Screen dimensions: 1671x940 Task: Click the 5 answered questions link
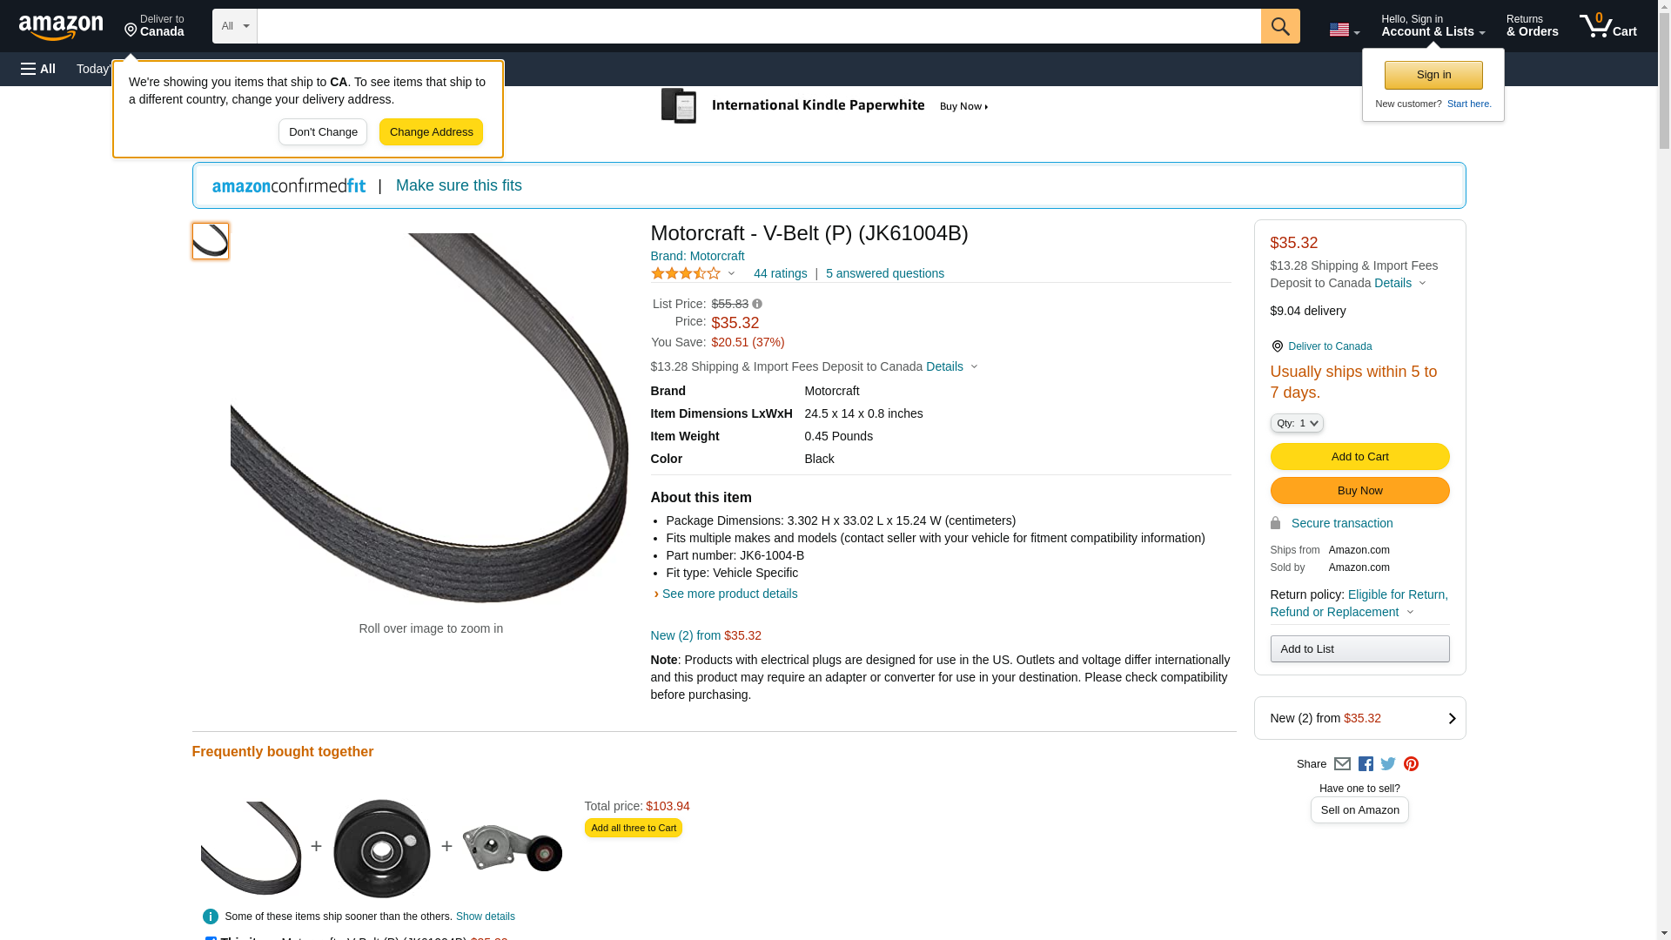(884, 273)
